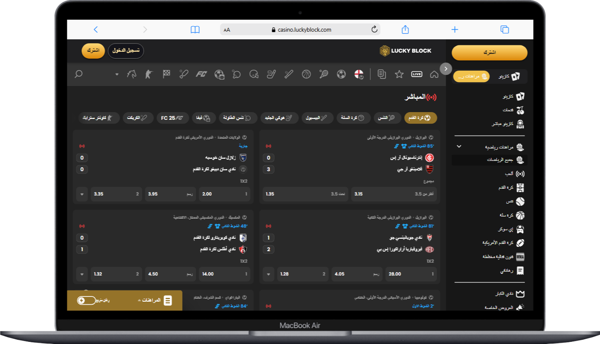Open search with the magnifying glass icon
The width and height of the screenshot is (600, 344).
point(78,74)
